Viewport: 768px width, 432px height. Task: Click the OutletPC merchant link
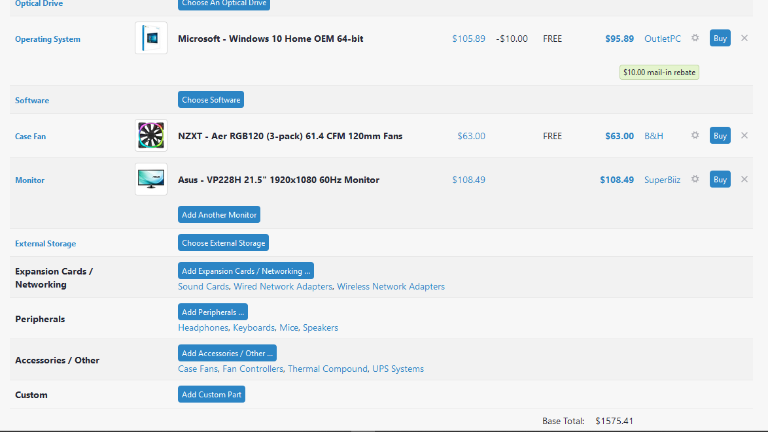662,39
